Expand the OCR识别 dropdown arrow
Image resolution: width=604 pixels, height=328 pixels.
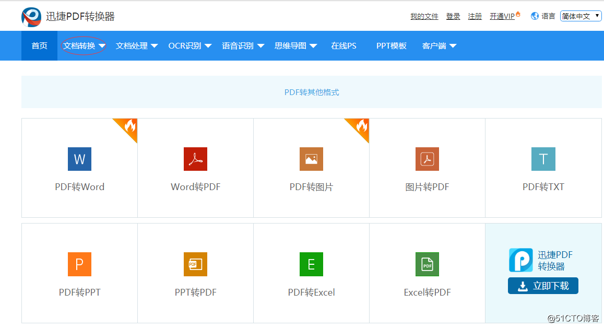point(208,46)
